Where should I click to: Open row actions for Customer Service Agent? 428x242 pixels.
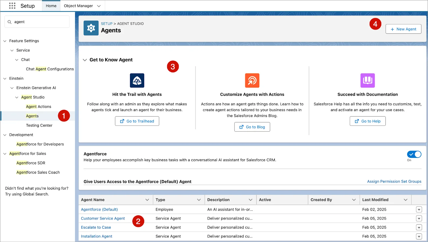point(419,218)
